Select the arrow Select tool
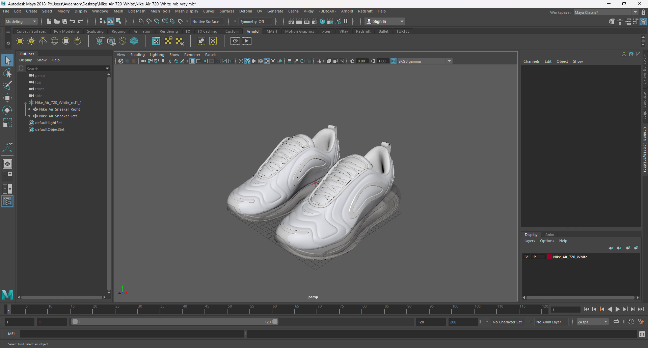The width and height of the screenshot is (648, 348). [7, 61]
